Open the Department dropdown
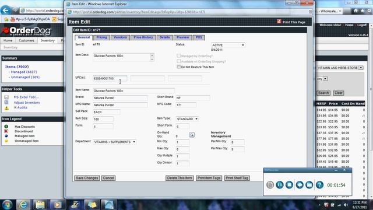373x210 pixels. (114, 142)
